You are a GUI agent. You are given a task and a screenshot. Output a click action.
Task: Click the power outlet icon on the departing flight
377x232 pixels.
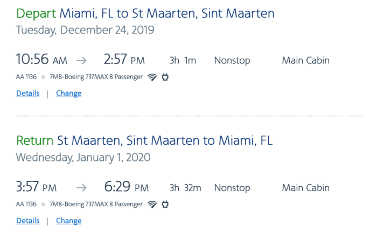(165, 77)
